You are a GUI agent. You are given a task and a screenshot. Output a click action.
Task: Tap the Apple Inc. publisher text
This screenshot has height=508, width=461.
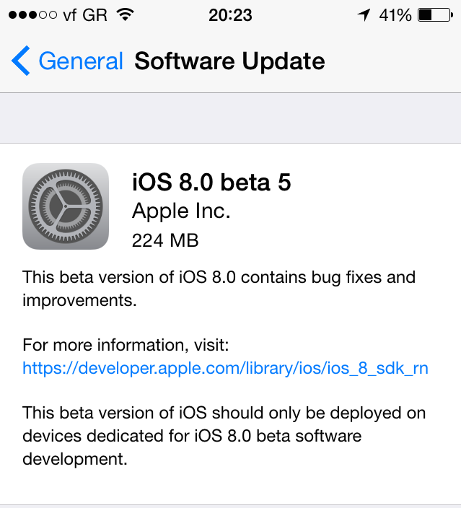pyautogui.click(x=181, y=211)
